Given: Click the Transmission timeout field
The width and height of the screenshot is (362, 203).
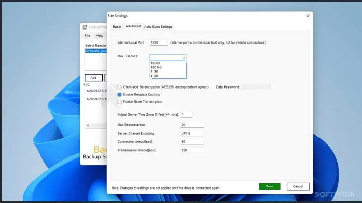Looking at the screenshot, I should [x=192, y=150].
